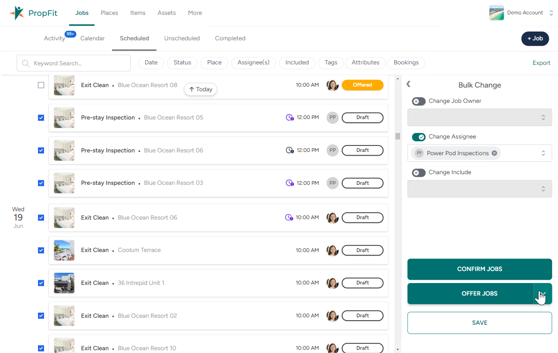Screen dimensions: 558x353
Task: Click the PropFit logo icon
Action: click(17, 13)
